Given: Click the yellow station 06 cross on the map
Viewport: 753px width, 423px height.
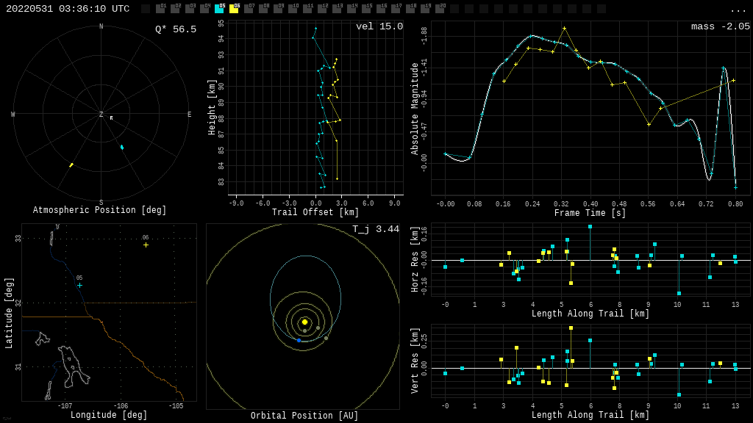Looking at the screenshot, I should click(146, 245).
